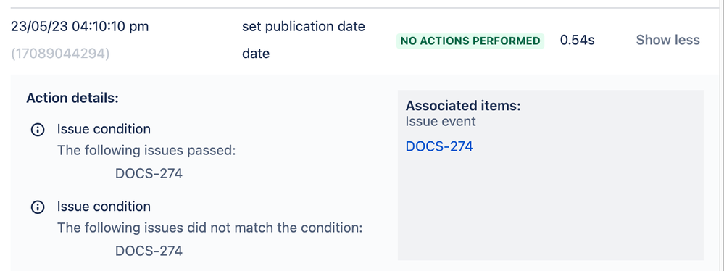Open the DOCS-274 link under Associated items

tap(439, 146)
